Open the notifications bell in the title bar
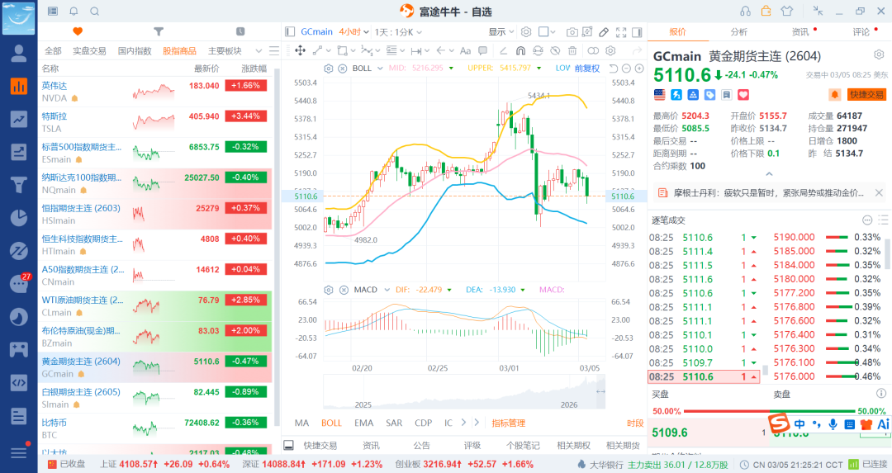The width and height of the screenshot is (892, 473). pyautogui.click(x=74, y=12)
